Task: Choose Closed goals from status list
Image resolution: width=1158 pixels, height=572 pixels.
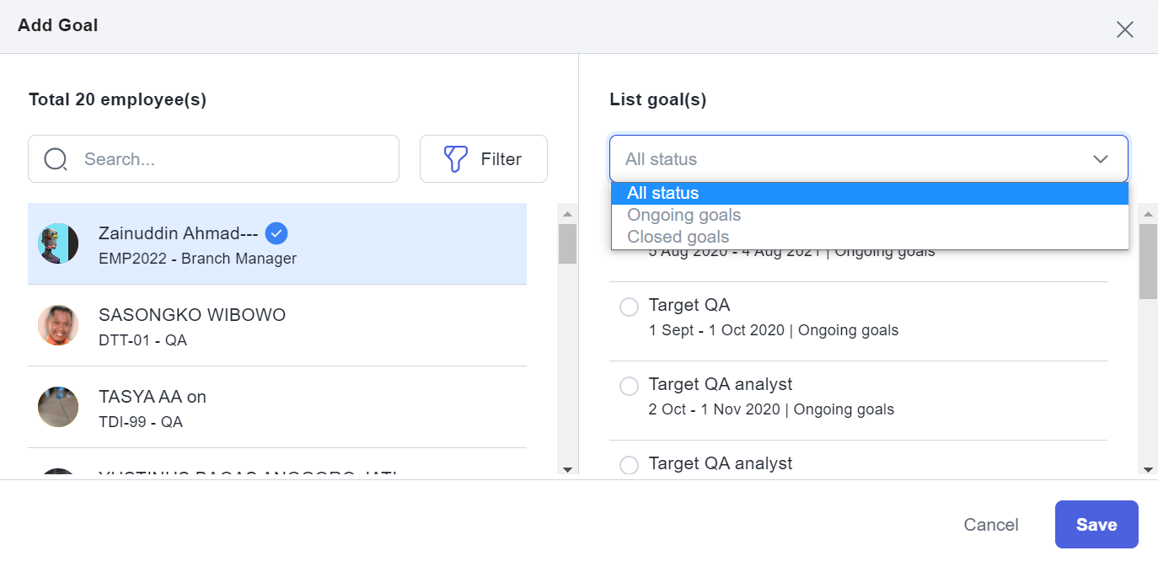Action: click(678, 237)
